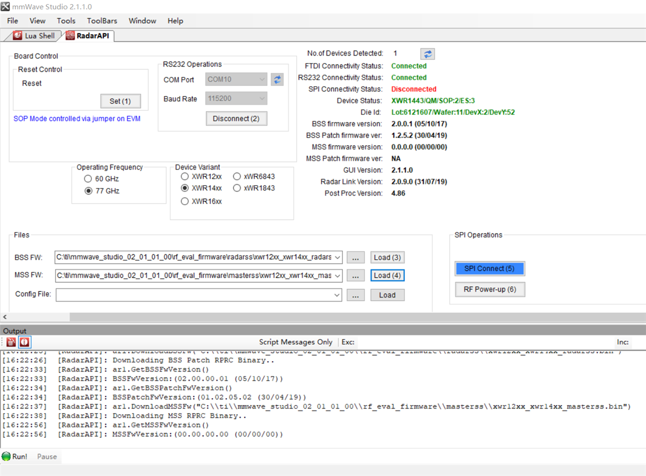Screen dimensions: 646x476
Task: Click the Disconnect (2) button
Action: coord(236,119)
